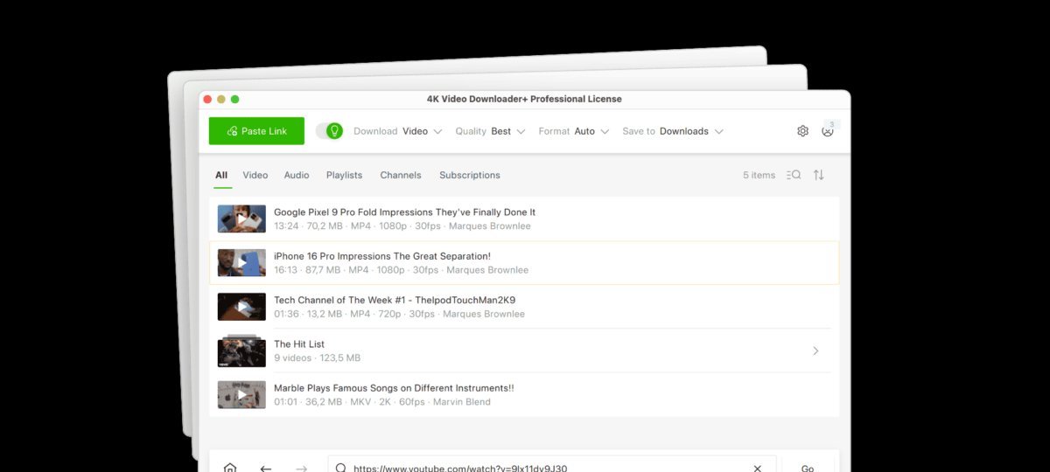This screenshot has width=1050, height=472.
Task: Click the green Paste Link button
Action: (x=256, y=131)
